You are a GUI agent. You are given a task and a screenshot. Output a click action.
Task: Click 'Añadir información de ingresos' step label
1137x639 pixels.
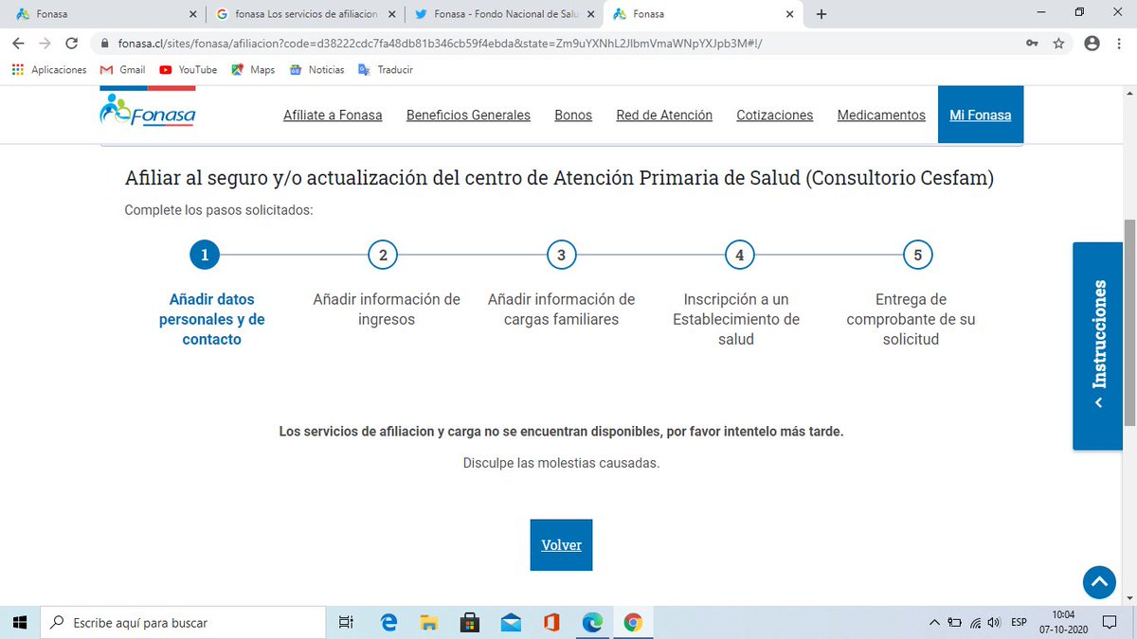[387, 309]
